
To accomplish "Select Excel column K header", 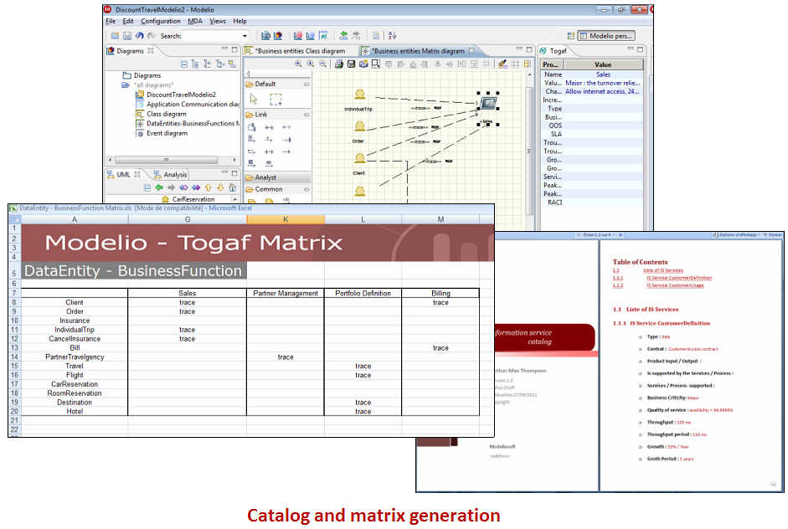I will coord(286,219).
